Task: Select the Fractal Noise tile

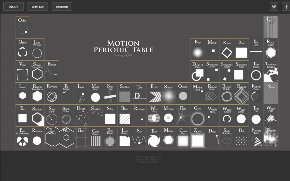Action: coord(271,27)
